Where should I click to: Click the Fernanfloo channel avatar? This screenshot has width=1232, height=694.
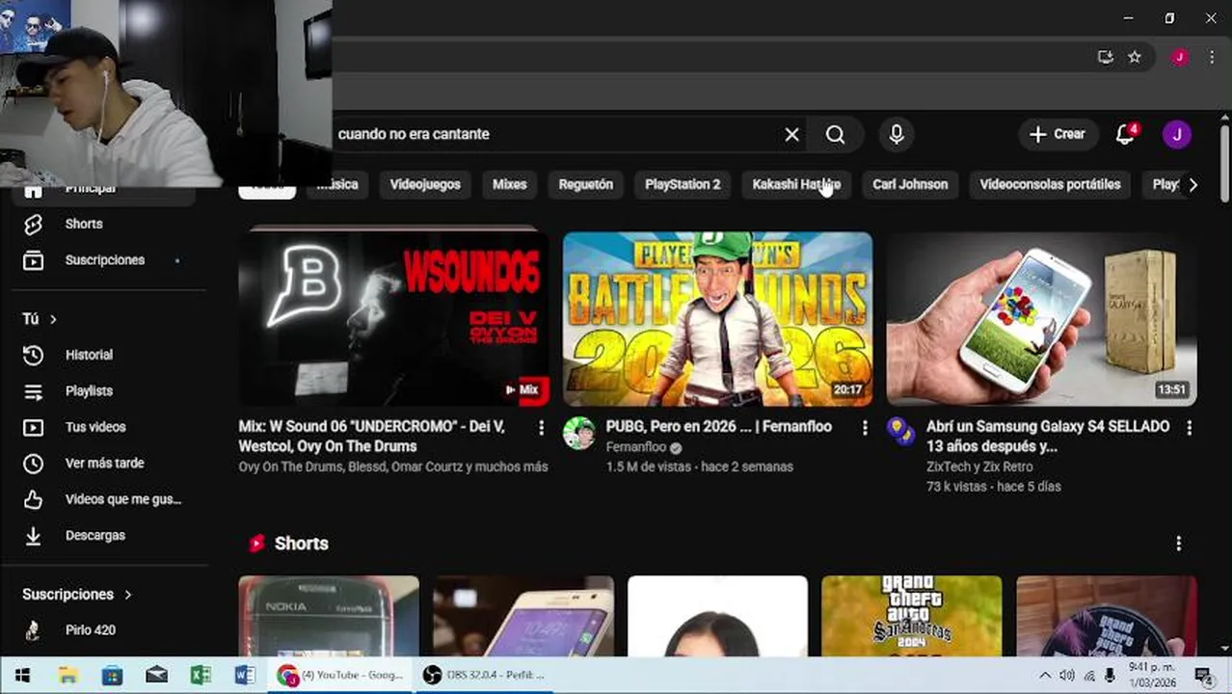point(579,434)
